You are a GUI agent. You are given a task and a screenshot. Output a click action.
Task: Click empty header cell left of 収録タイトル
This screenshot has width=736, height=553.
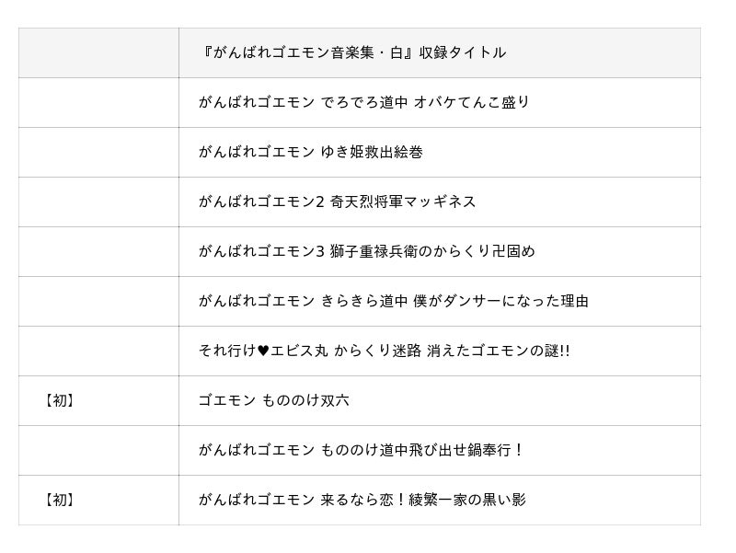pyautogui.click(x=98, y=52)
